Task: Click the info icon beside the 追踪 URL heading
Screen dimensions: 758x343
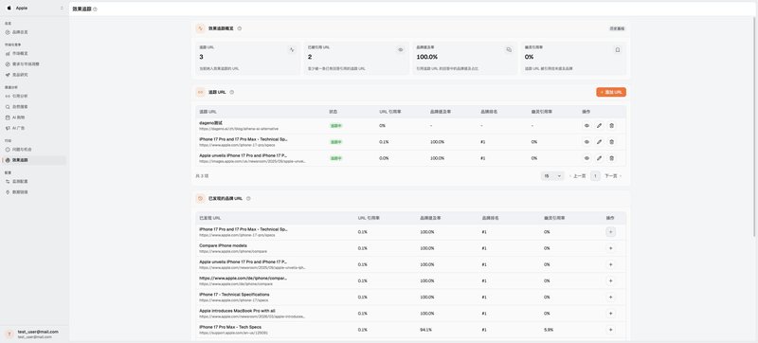Action: point(231,92)
